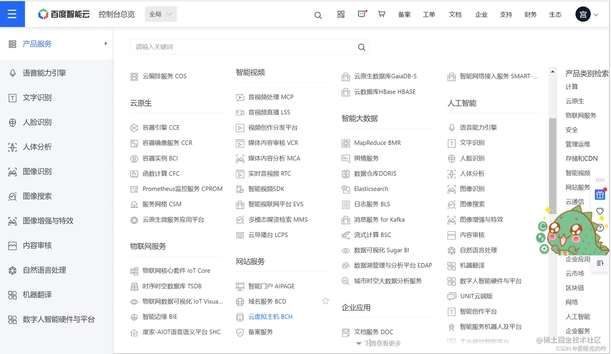Viewport: 611px width, 354px height.
Task: Click the gift box floating icon
Action: point(600,195)
